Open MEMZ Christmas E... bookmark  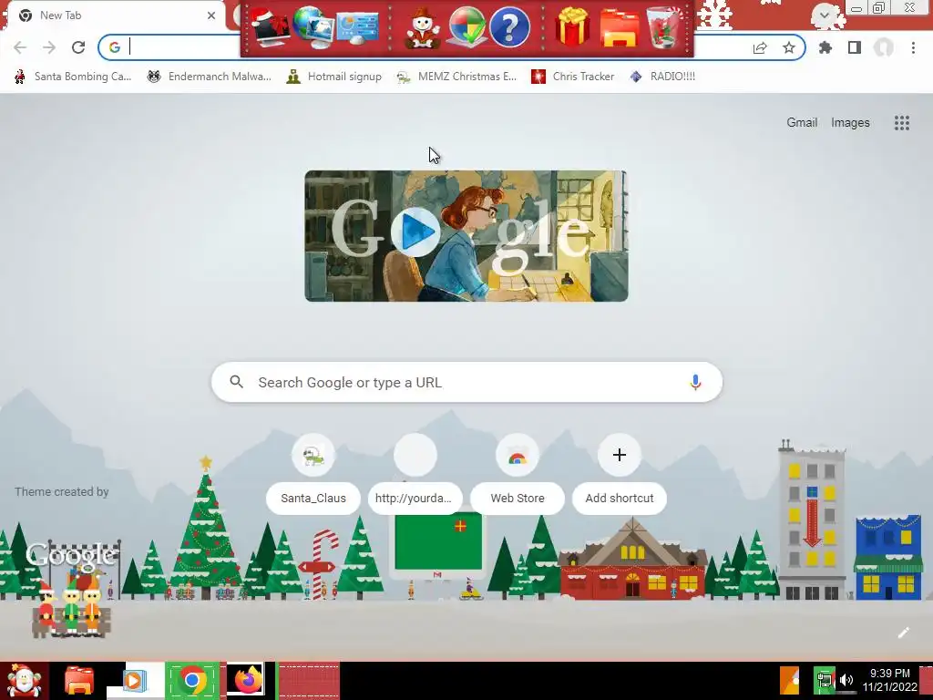click(457, 77)
